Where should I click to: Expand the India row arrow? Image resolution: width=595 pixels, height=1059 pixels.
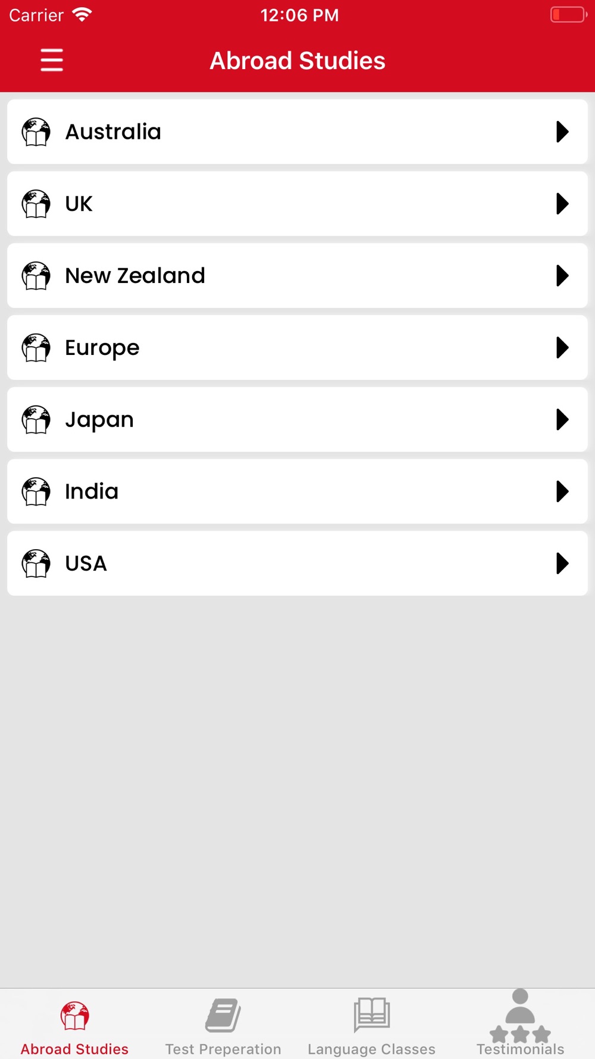click(562, 491)
